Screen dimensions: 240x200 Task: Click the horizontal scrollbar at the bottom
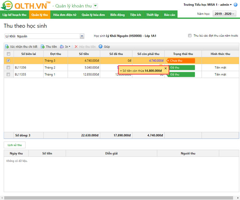point(120,197)
